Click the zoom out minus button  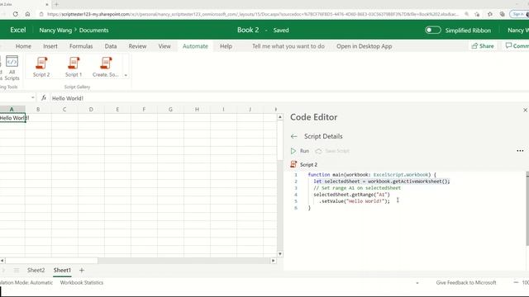[516, 282]
